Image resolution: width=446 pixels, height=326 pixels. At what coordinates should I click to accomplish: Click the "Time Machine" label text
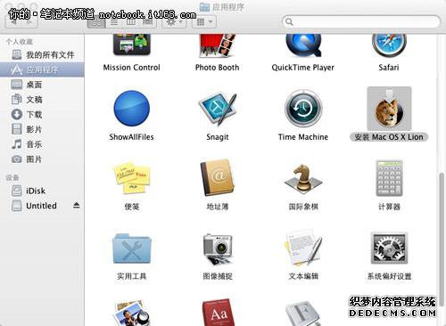pyautogui.click(x=303, y=137)
